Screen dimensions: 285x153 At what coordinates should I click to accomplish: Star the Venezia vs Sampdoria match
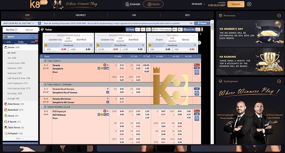pos(108,65)
